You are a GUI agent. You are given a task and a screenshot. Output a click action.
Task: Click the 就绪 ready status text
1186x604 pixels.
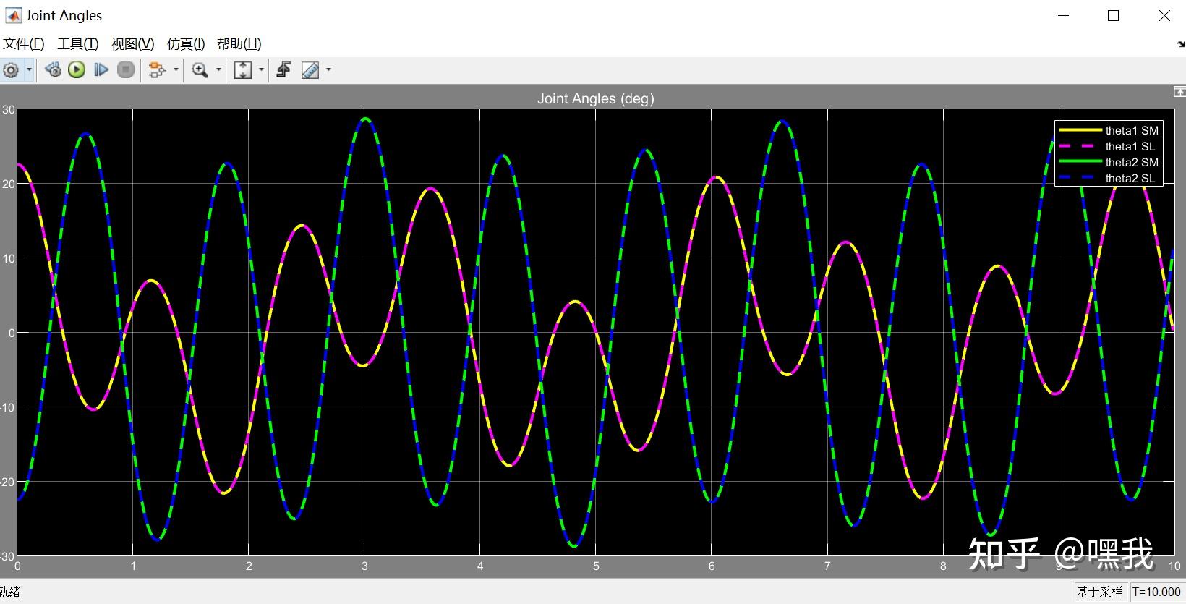[10, 592]
